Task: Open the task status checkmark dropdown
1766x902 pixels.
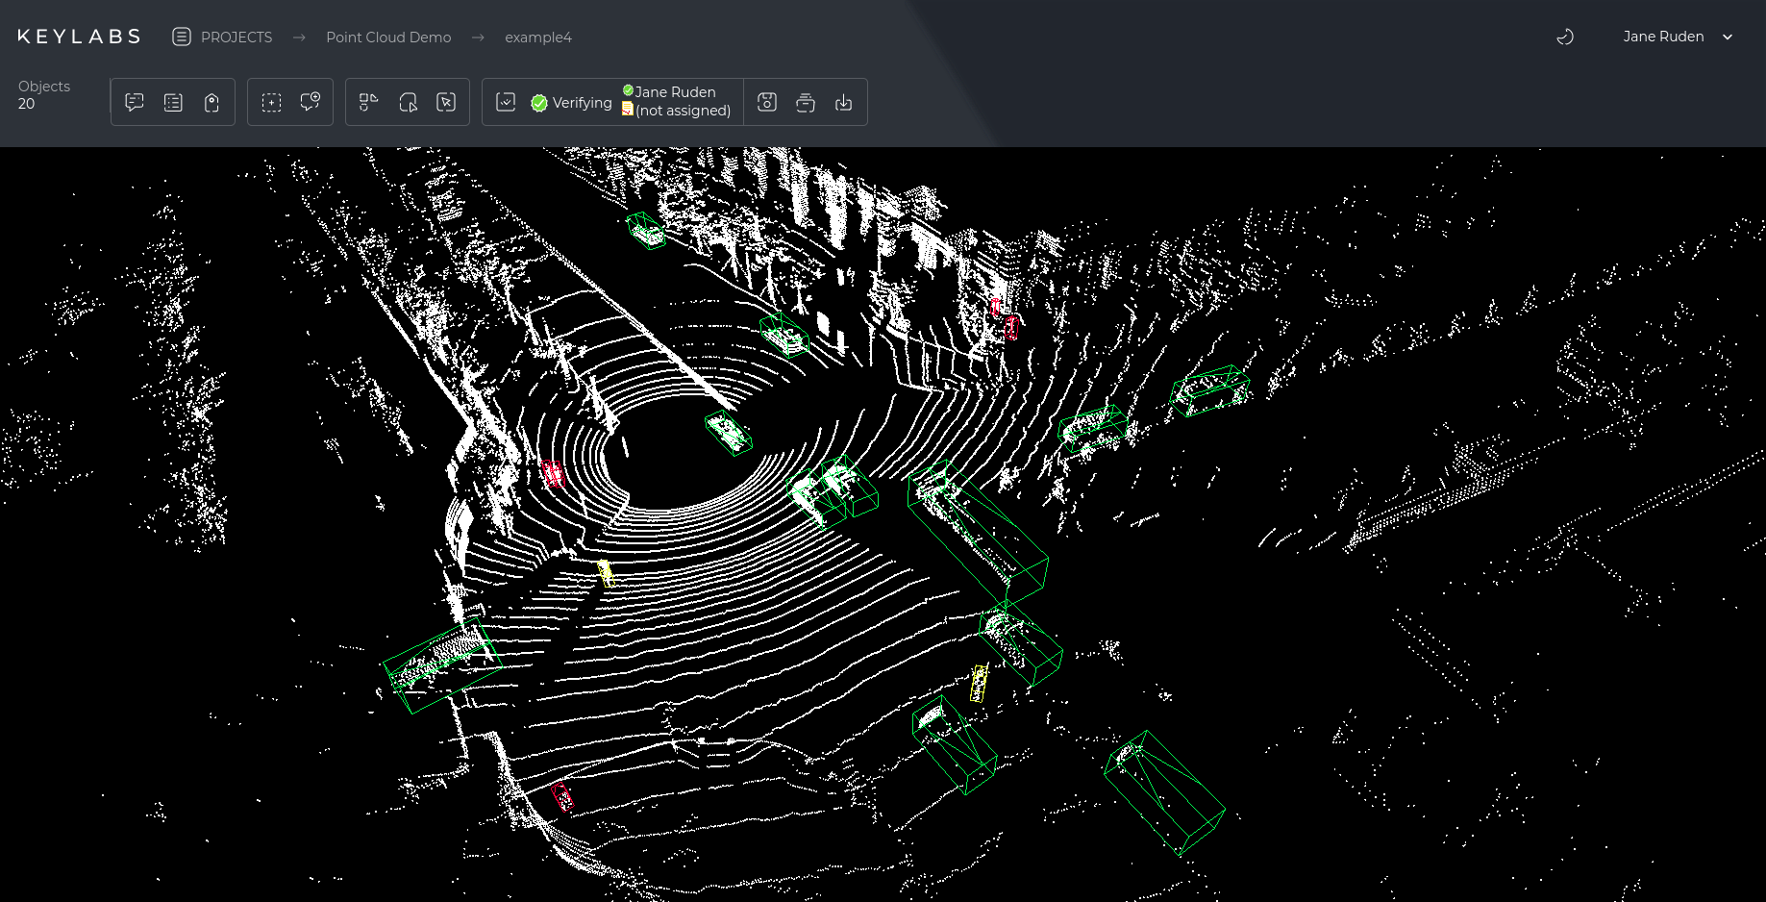Action: [x=506, y=102]
